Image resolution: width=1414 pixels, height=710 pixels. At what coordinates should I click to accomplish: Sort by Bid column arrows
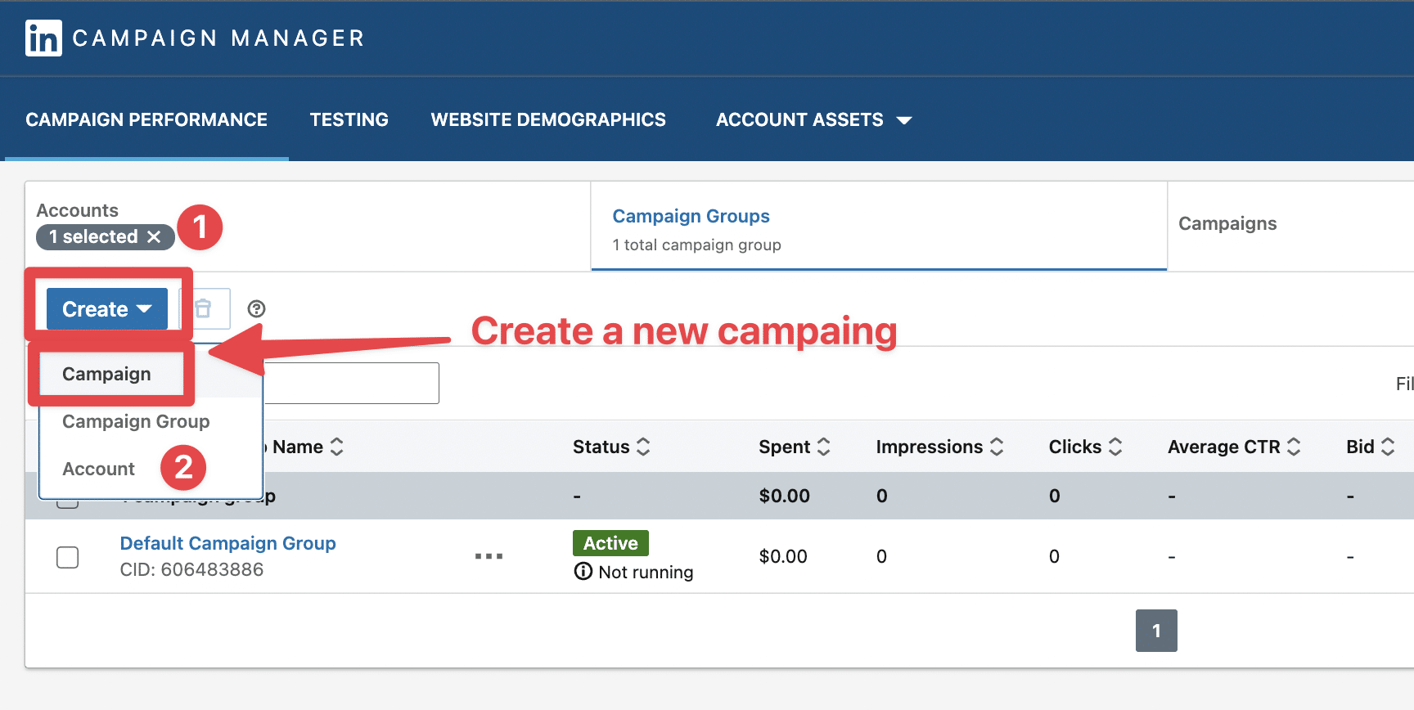click(x=1387, y=447)
